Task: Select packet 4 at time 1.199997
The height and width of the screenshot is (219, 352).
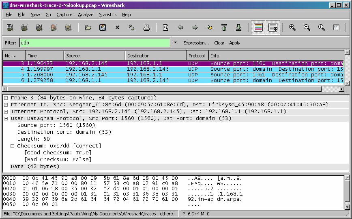Action: tap(173, 69)
